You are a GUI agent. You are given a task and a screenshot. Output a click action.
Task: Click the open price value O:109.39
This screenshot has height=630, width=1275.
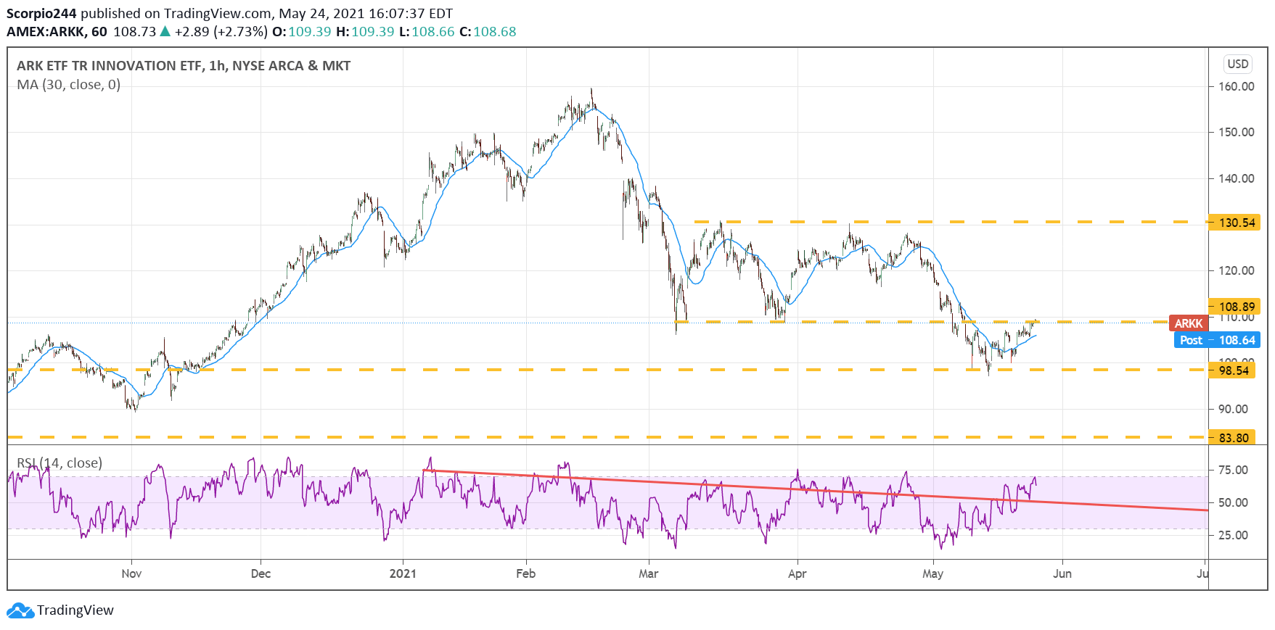tap(302, 32)
